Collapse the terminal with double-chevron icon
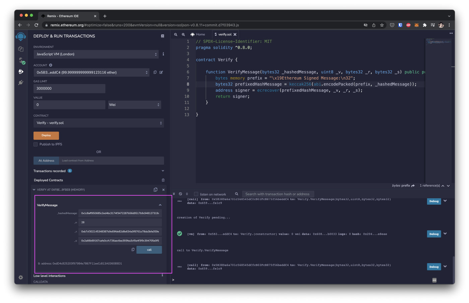 174,194
